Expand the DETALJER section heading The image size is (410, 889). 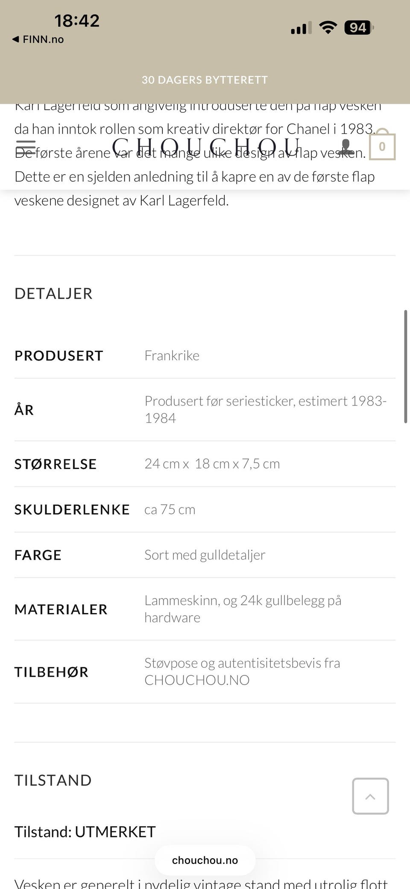tap(54, 293)
